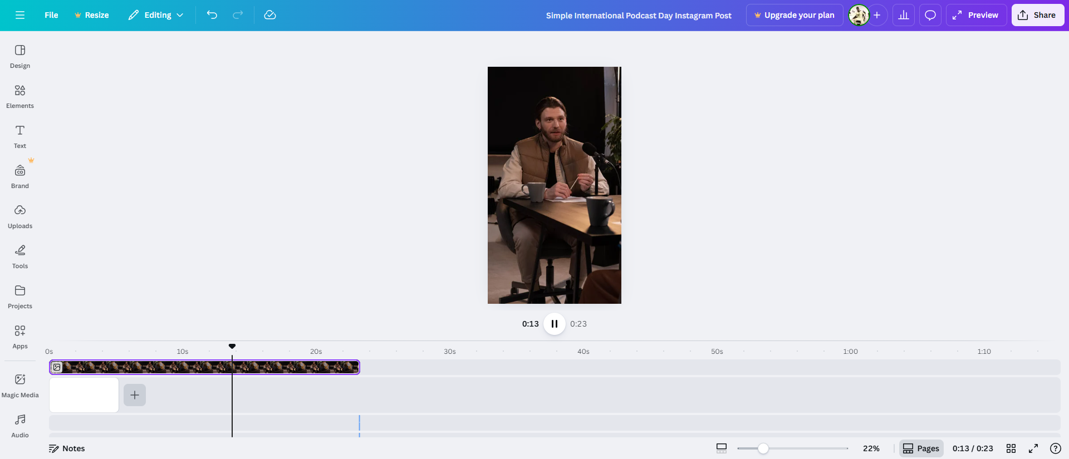Undo the last action
Image resolution: width=1069 pixels, height=459 pixels.
pyautogui.click(x=212, y=15)
